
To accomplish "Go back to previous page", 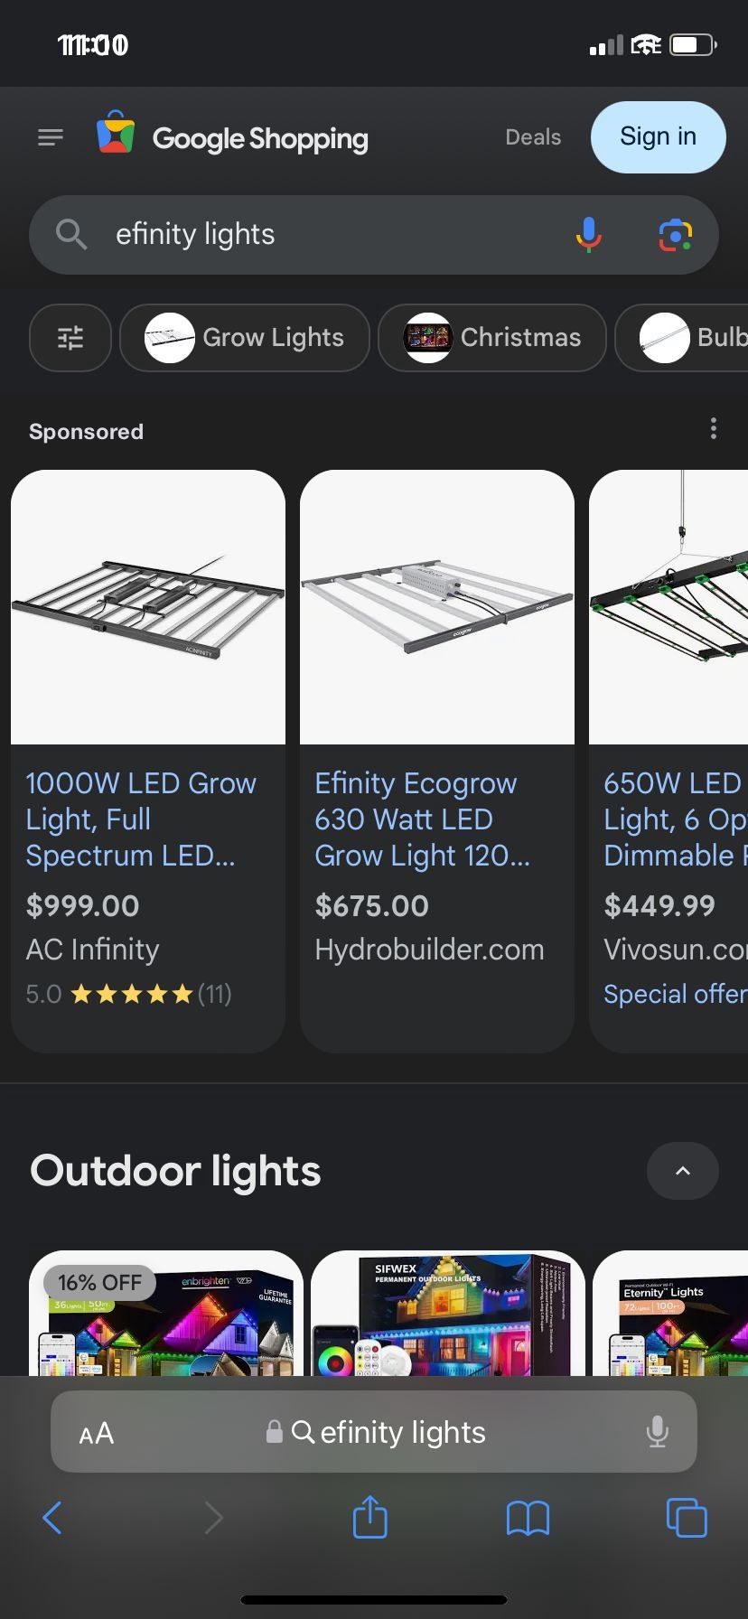I will click(x=52, y=1517).
